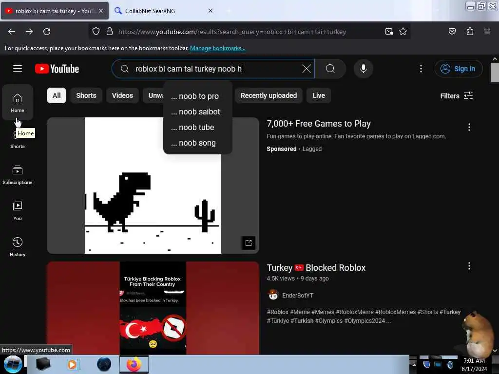The width and height of the screenshot is (499, 374).
Task: Open the YouTube guide hamburger menu
Action: tap(18, 68)
